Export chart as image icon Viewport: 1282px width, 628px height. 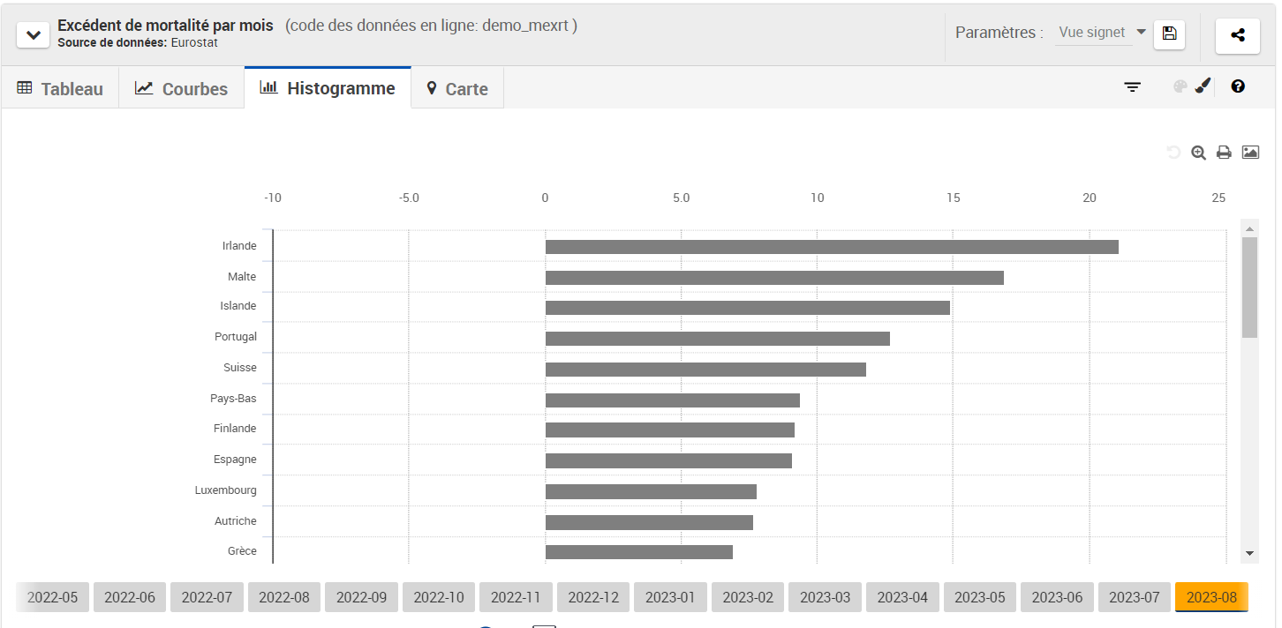1250,153
